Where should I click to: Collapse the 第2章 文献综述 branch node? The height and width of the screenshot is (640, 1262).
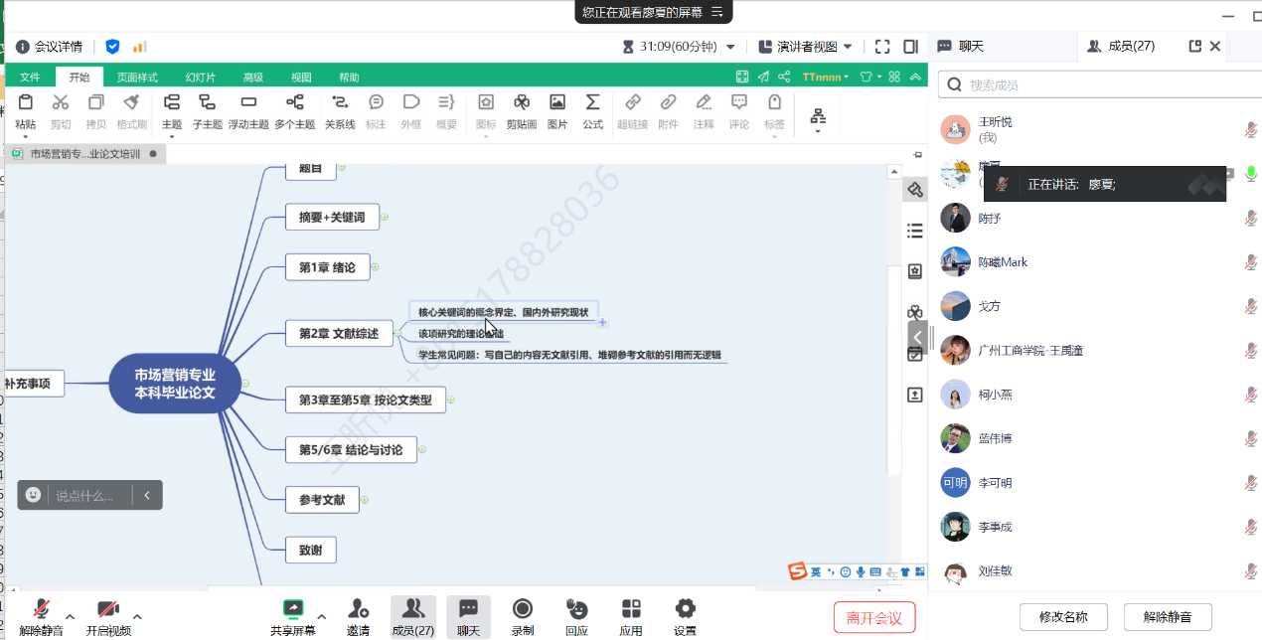[397, 334]
